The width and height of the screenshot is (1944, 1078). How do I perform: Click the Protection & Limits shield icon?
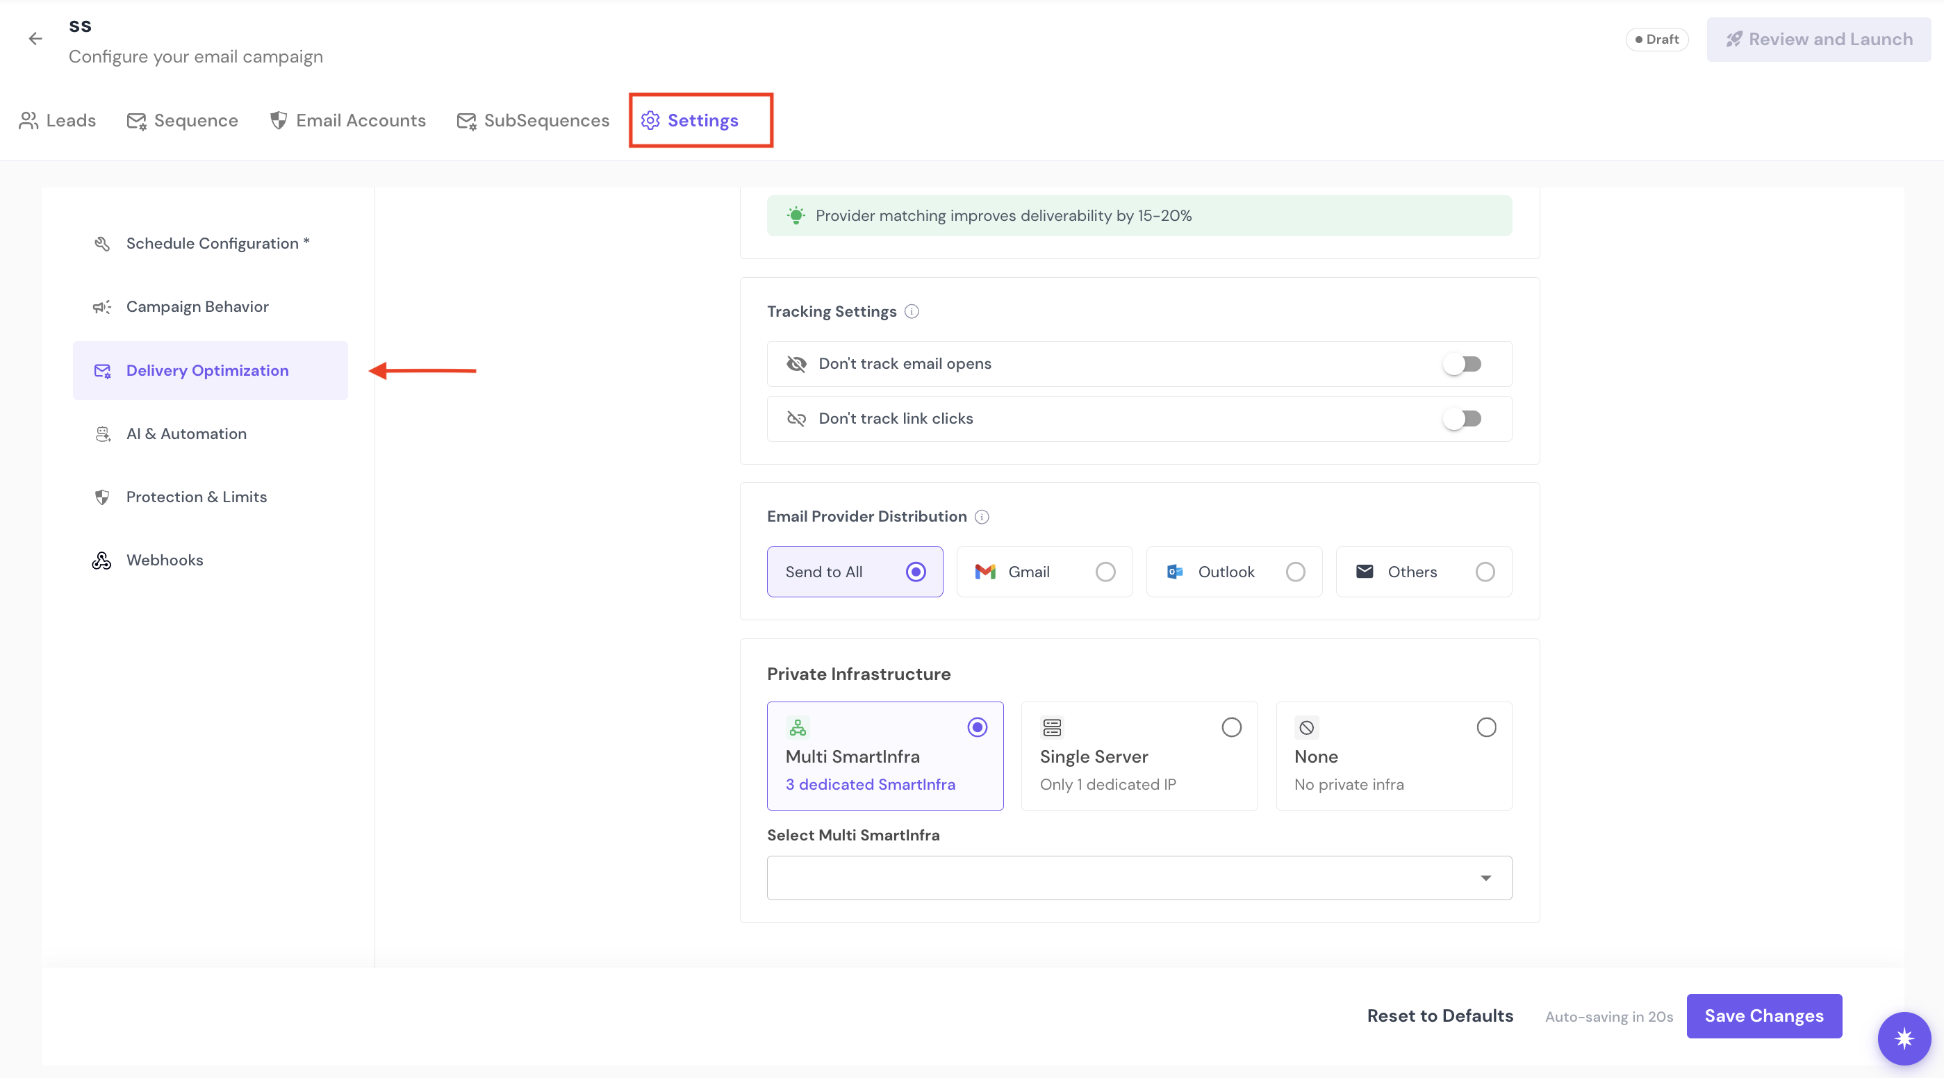[x=102, y=497]
